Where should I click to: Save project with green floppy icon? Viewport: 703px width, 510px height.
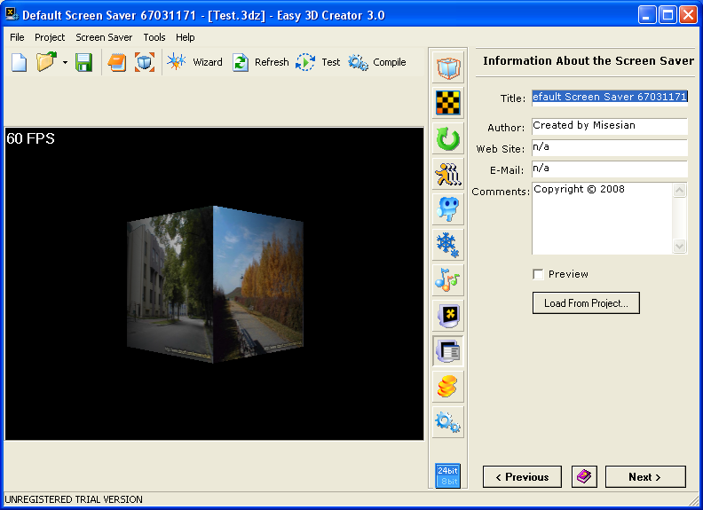click(83, 62)
